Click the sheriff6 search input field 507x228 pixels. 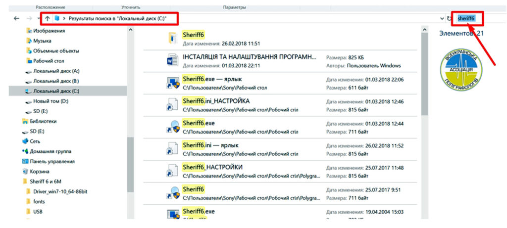point(468,18)
